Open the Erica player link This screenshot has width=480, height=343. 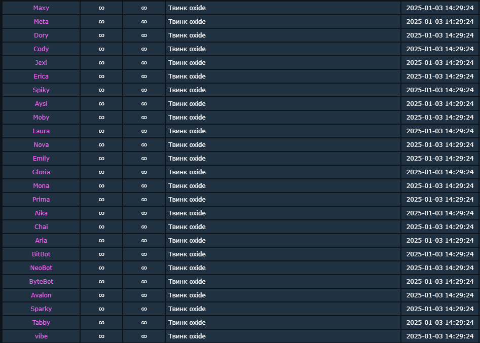[x=41, y=76]
